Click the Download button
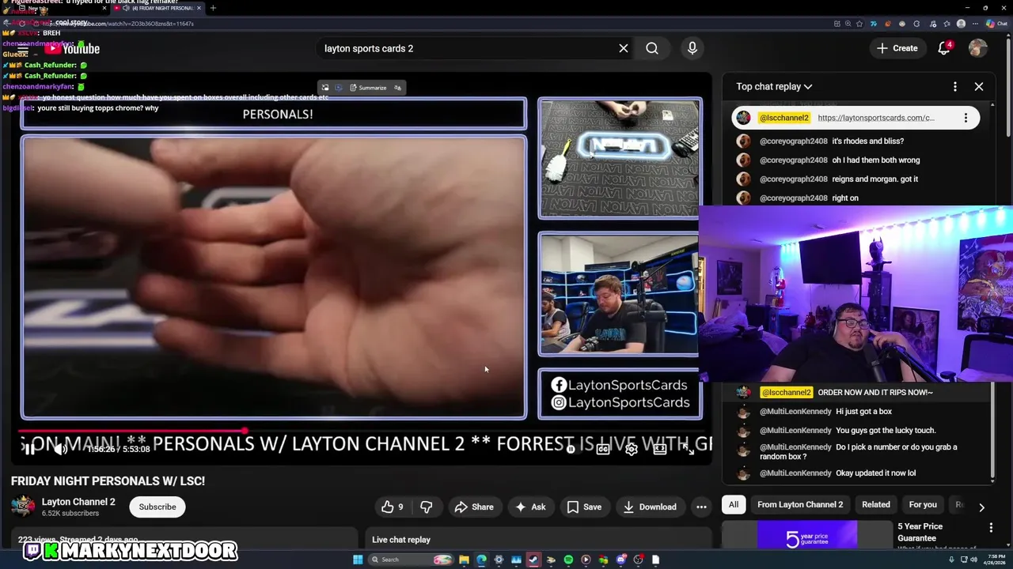This screenshot has width=1013, height=569. tap(649, 507)
